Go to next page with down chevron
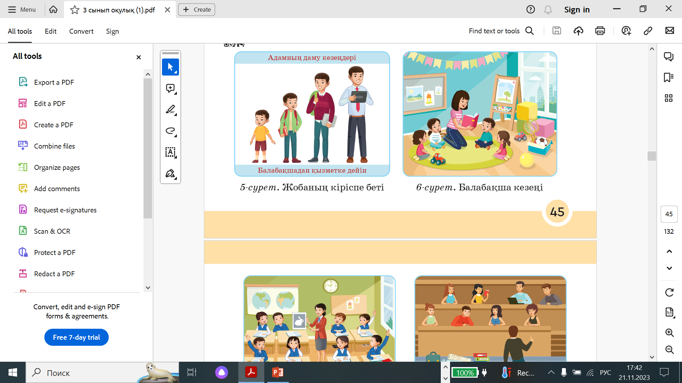Viewport: 682px width, 383px height. tap(669, 268)
